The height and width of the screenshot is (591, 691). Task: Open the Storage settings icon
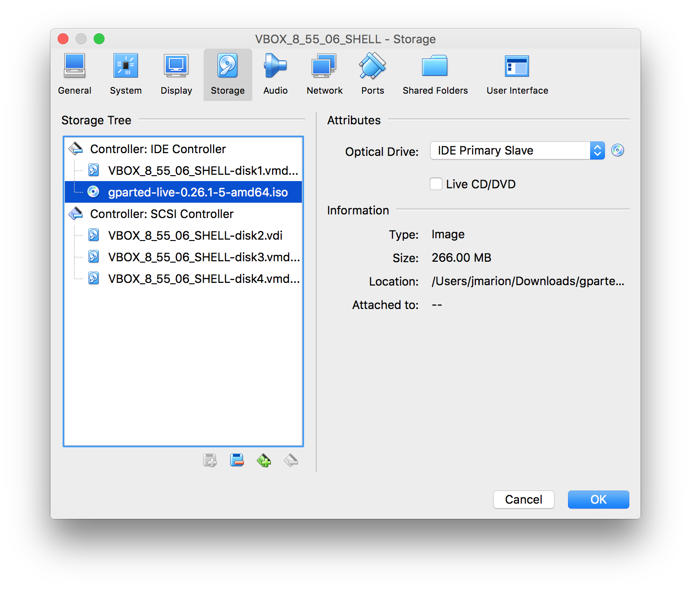tap(227, 72)
